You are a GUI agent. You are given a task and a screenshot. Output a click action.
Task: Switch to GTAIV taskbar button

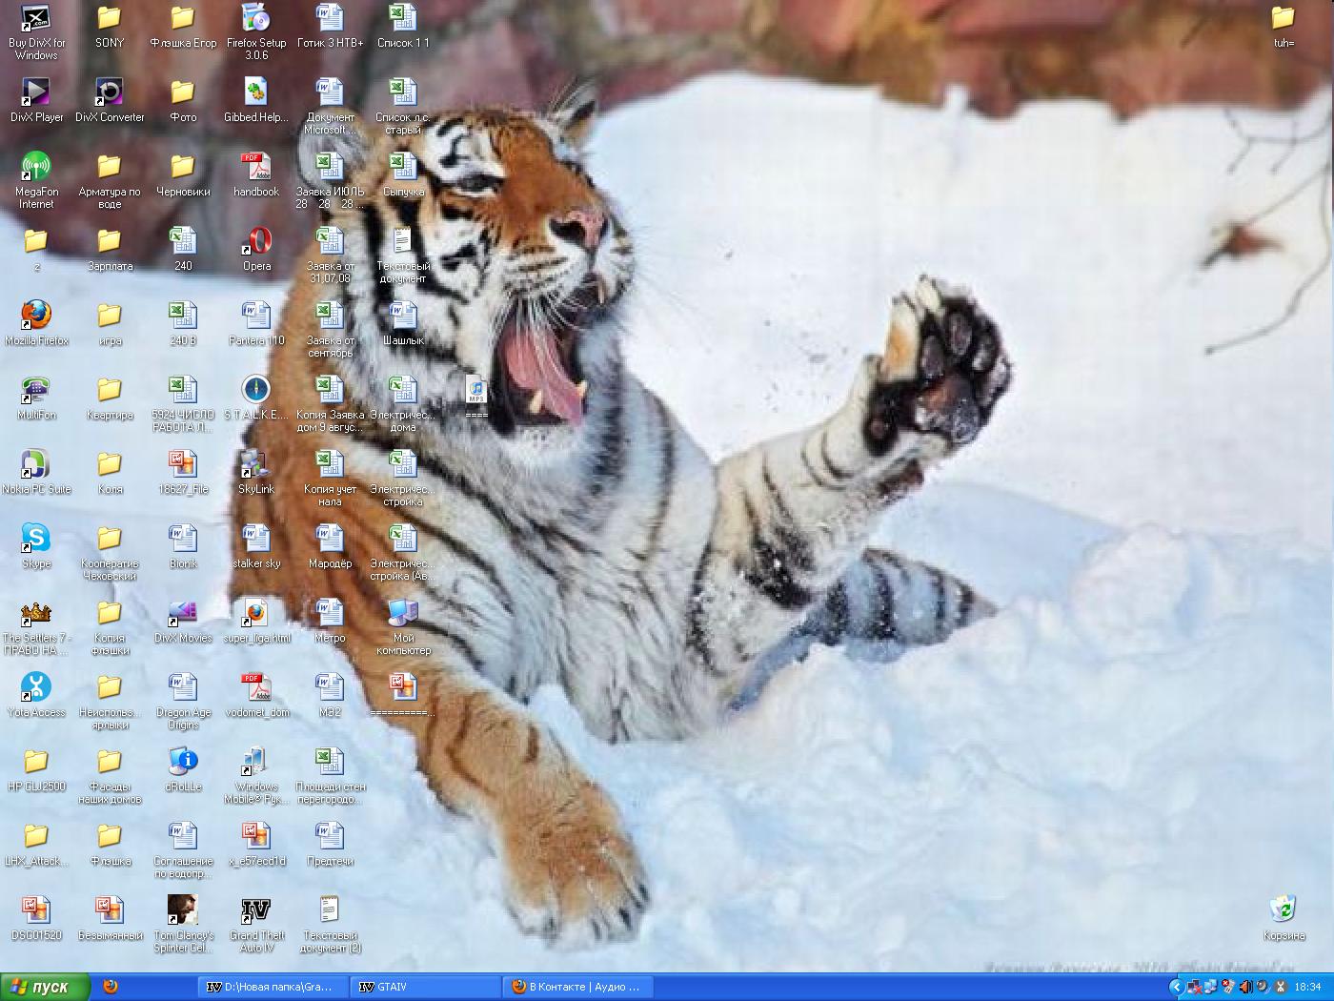(x=425, y=987)
